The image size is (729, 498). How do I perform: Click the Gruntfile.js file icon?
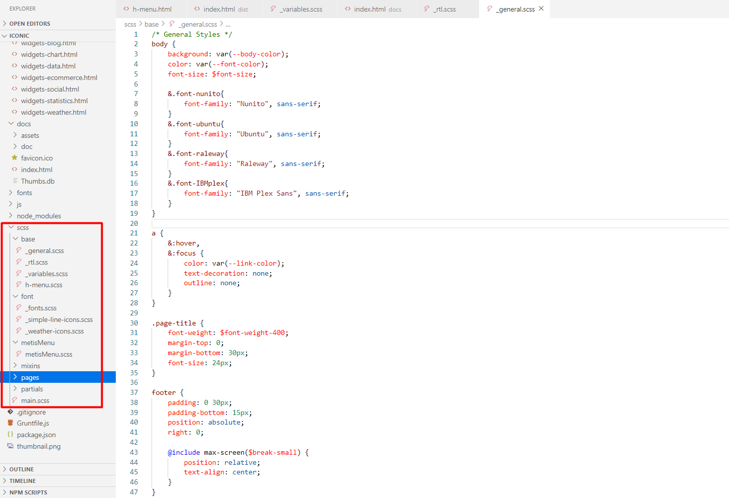tap(11, 423)
